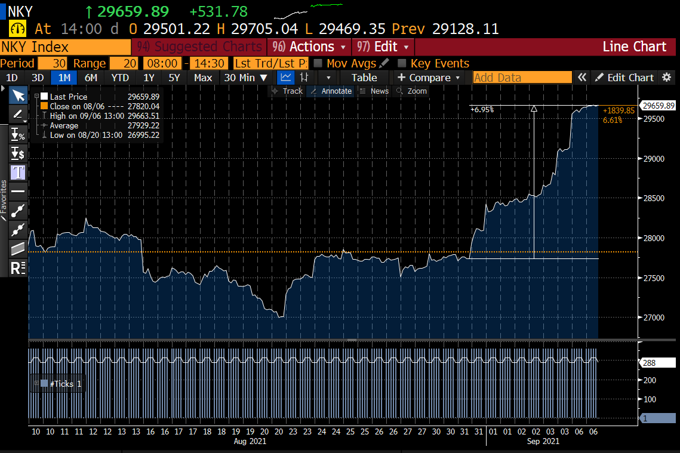Open the 30 Min interval dropdown
The width and height of the screenshot is (680, 453).
point(246,78)
